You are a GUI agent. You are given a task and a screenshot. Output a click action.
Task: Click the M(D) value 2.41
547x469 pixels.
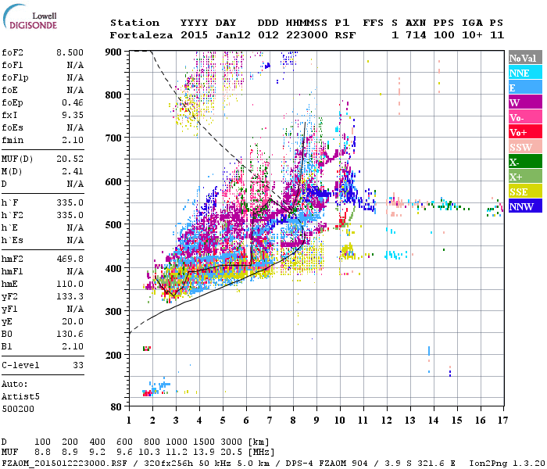[x=73, y=171]
